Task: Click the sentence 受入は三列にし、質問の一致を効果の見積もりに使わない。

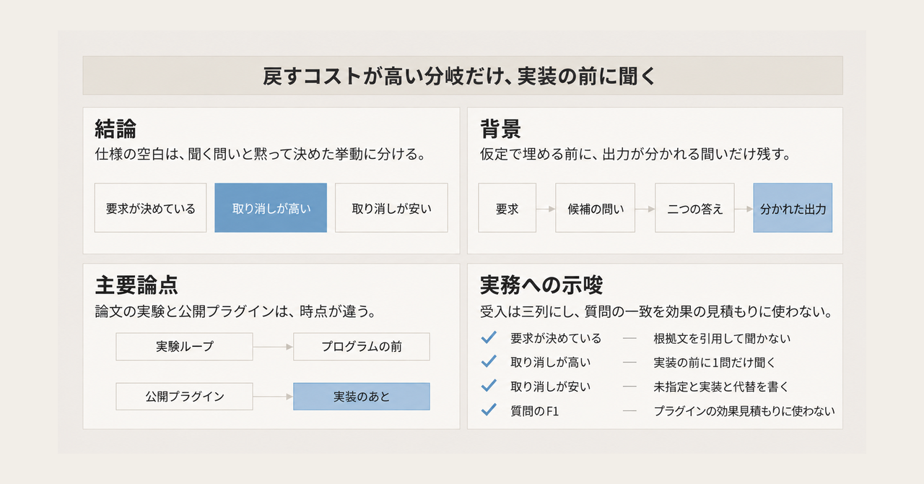Action: pyautogui.click(x=657, y=313)
